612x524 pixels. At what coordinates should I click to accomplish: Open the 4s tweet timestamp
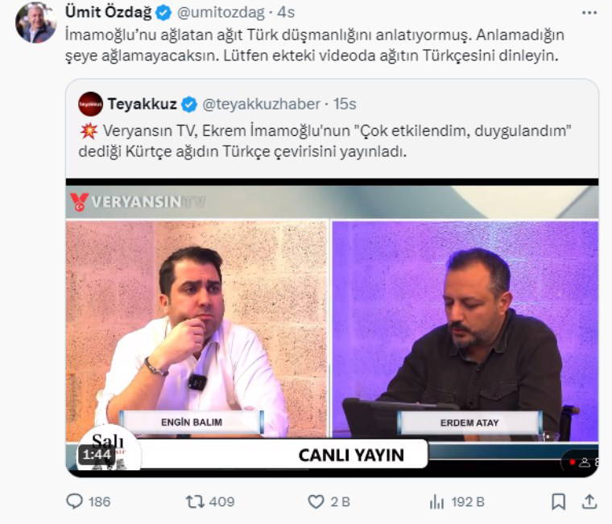pos(286,13)
